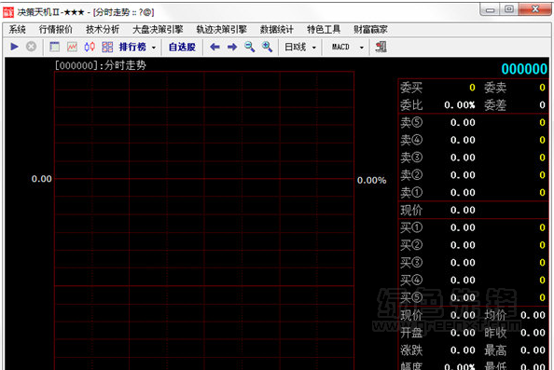Click the 自选股 toolbar button
Screen dimensions: 554x370
(x=182, y=47)
